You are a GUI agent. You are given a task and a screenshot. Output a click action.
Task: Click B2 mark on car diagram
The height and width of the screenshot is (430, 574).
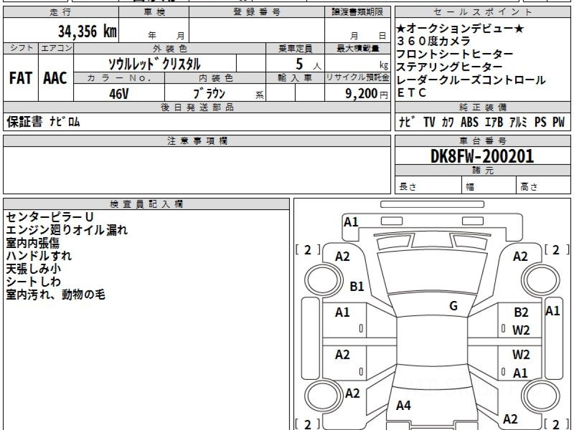(x=521, y=312)
